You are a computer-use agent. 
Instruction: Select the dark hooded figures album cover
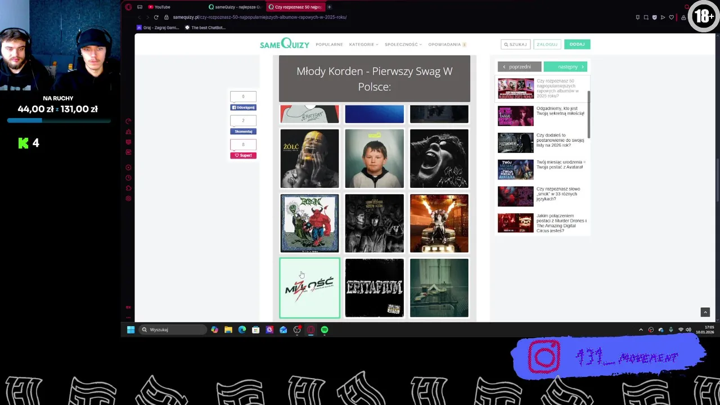click(374, 223)
